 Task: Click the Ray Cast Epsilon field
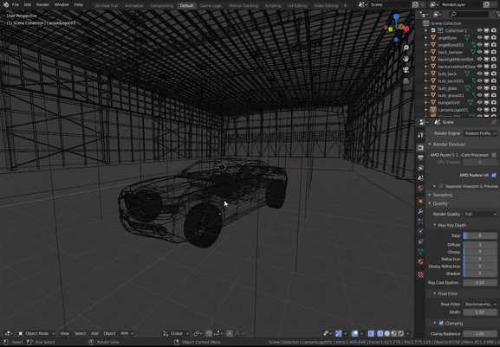[480, 282]
